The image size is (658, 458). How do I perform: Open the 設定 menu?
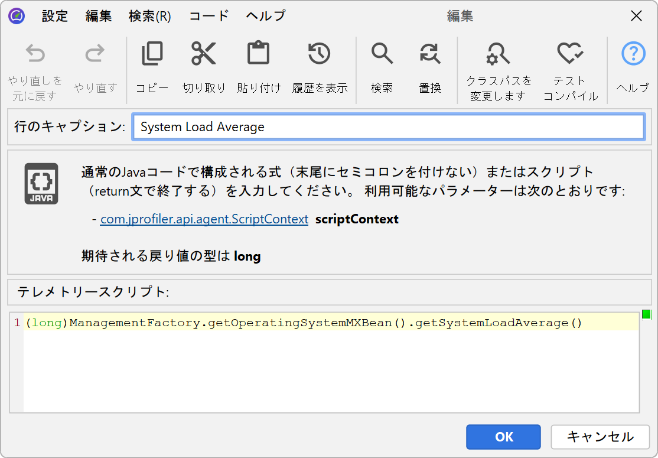click(x=55, y=16)
